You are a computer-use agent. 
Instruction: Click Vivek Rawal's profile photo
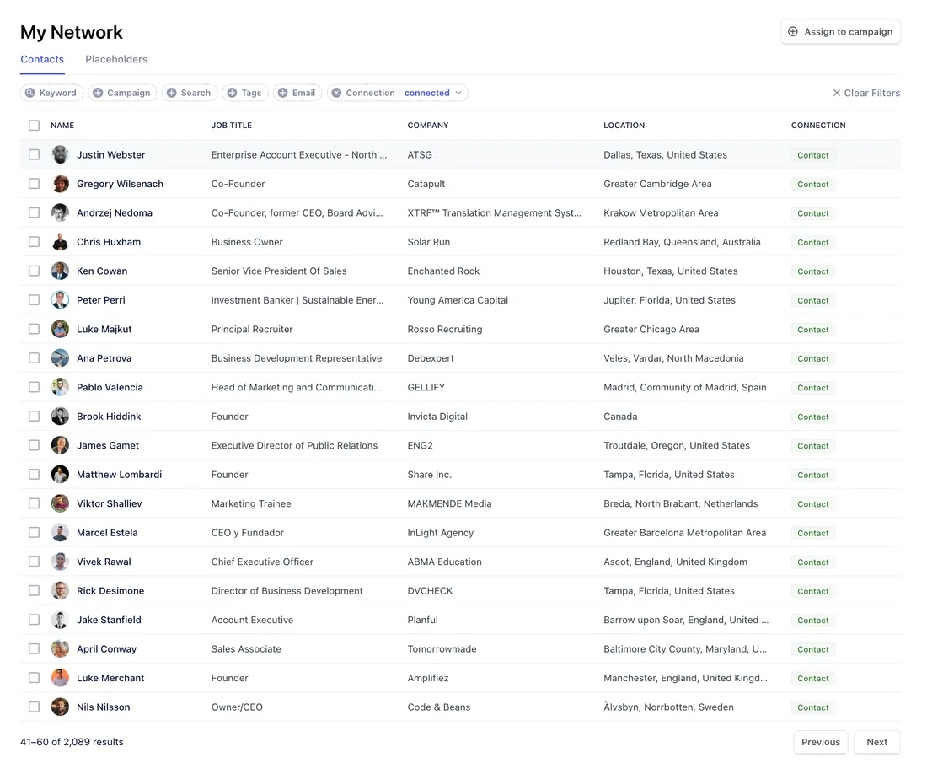[60, 562]
